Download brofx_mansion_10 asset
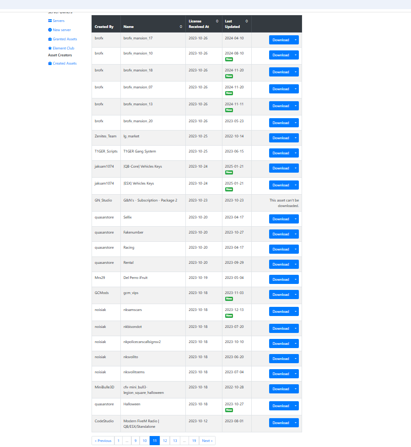This screenshot has width=411, height=447. pos(281,55)
